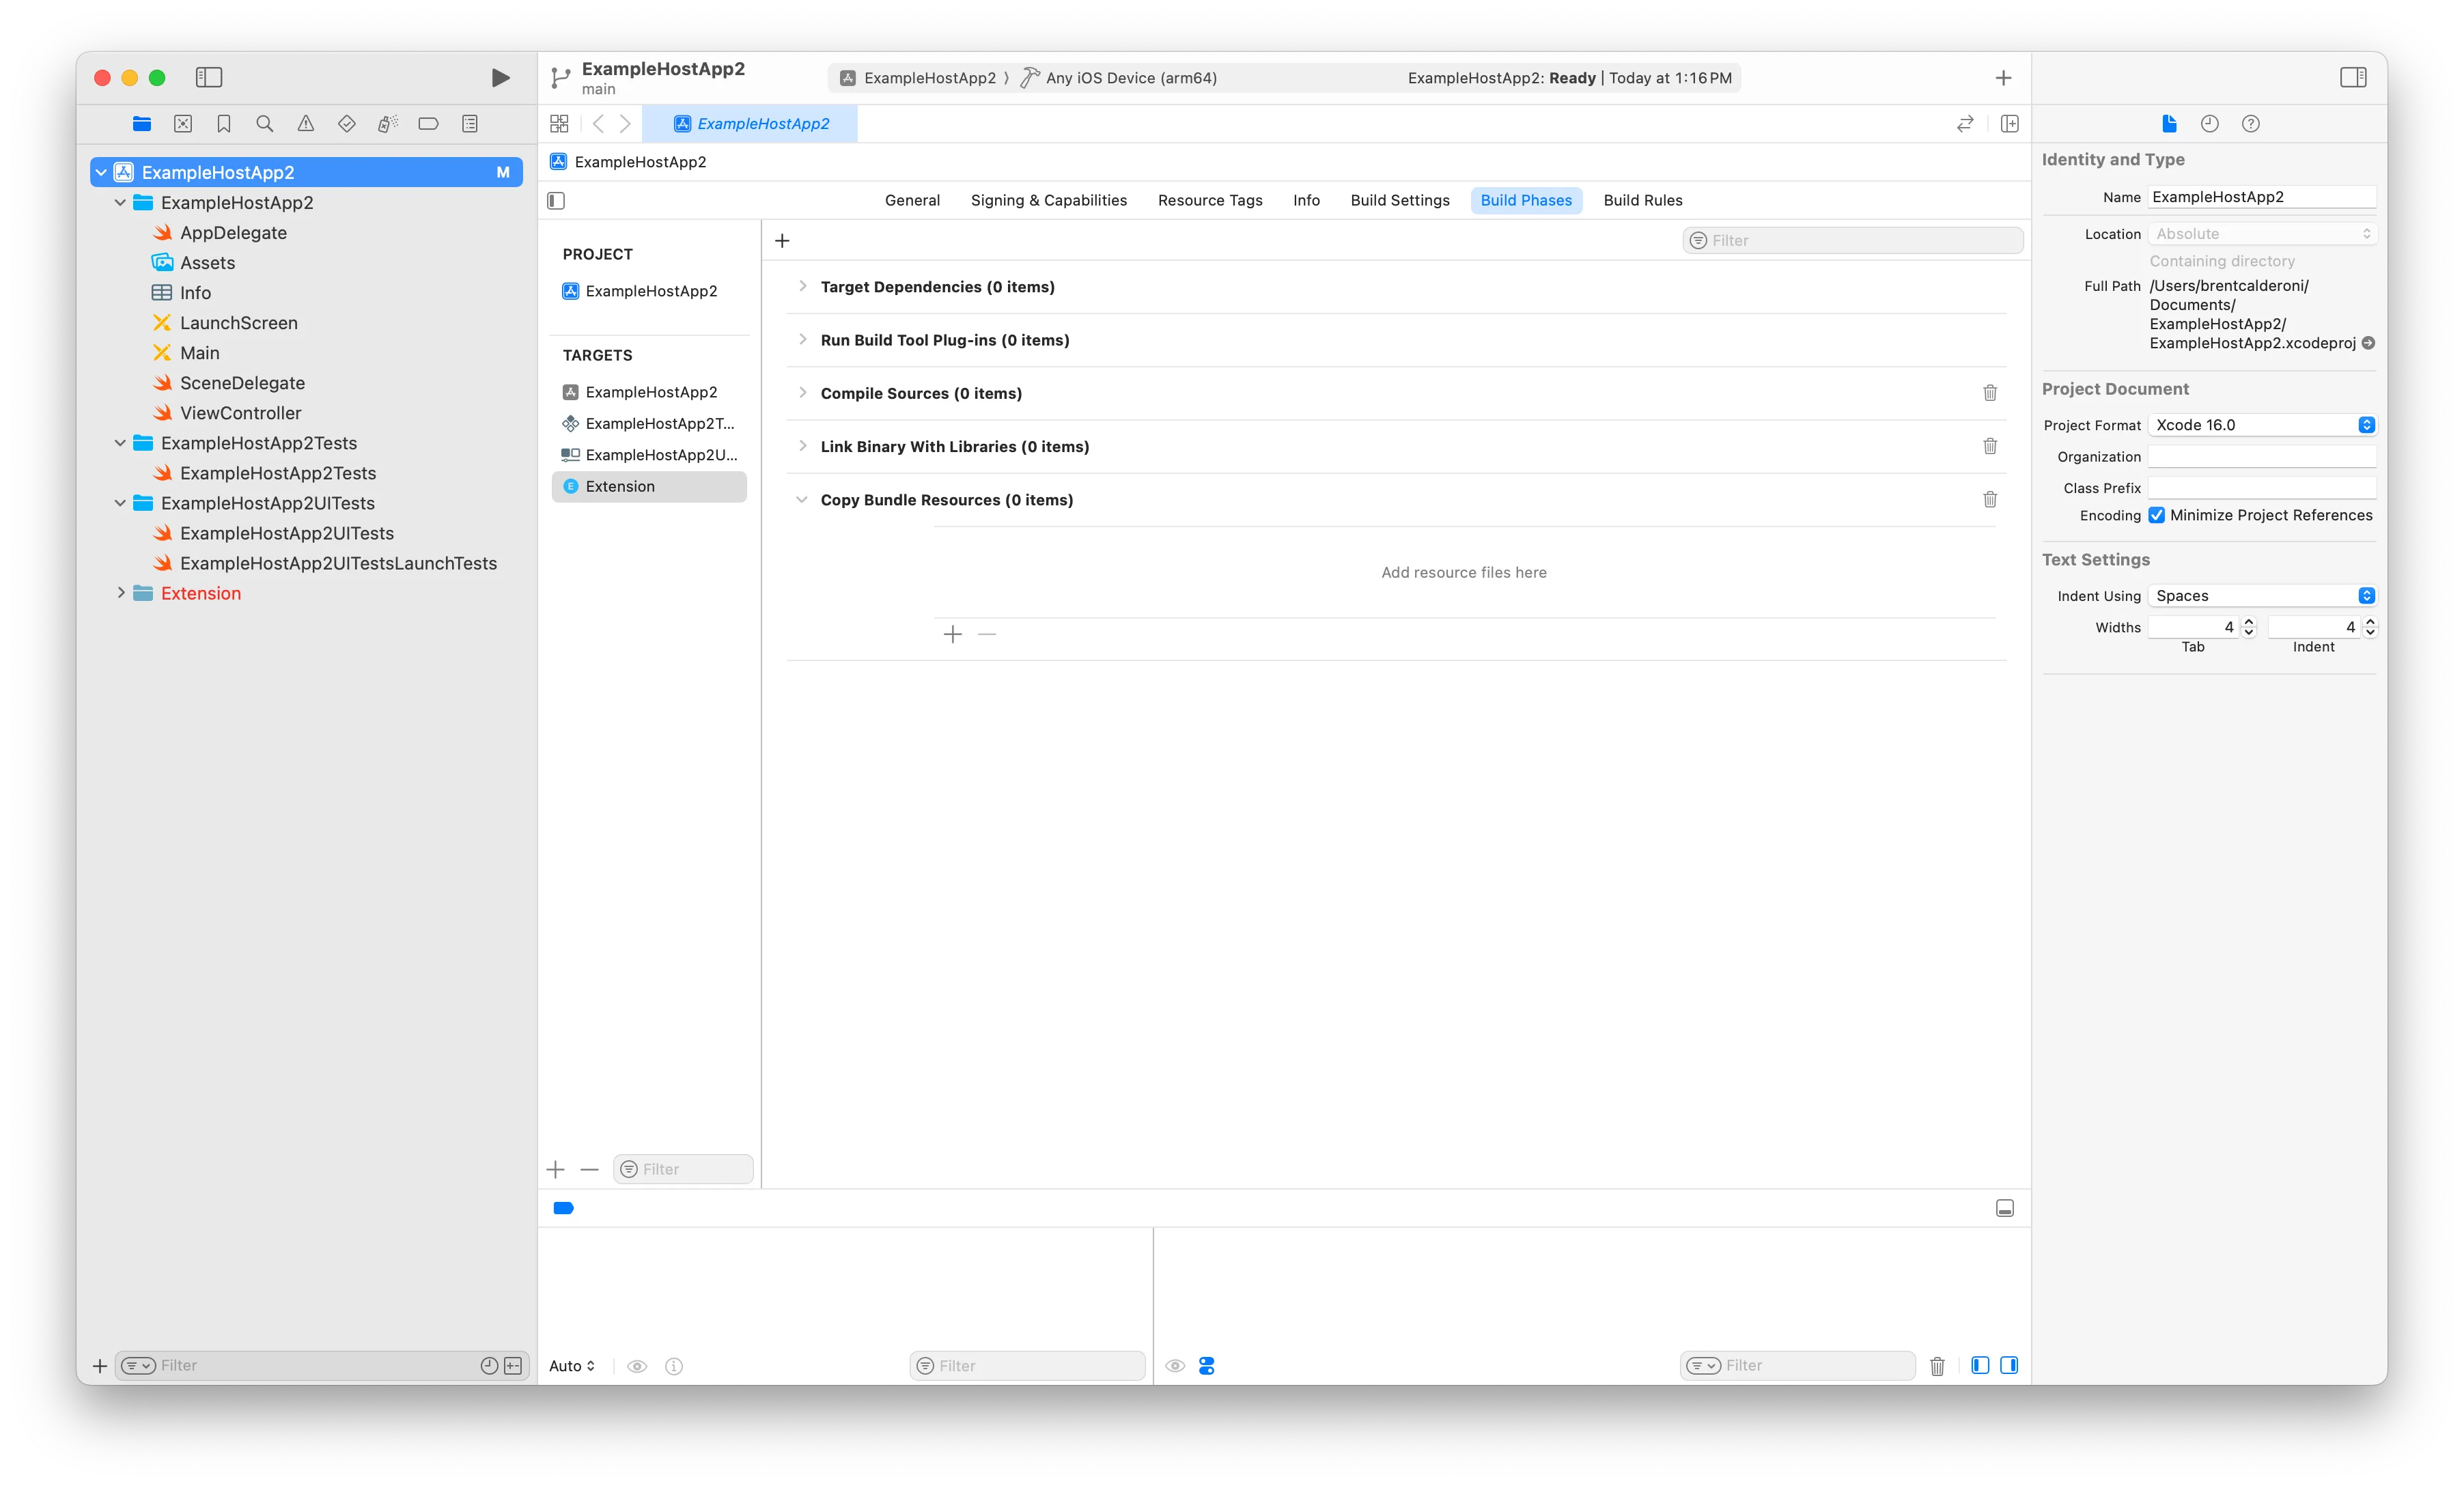Open the Project Format dropdown
This screenshot has width=2464, height=1486.
2262,425
